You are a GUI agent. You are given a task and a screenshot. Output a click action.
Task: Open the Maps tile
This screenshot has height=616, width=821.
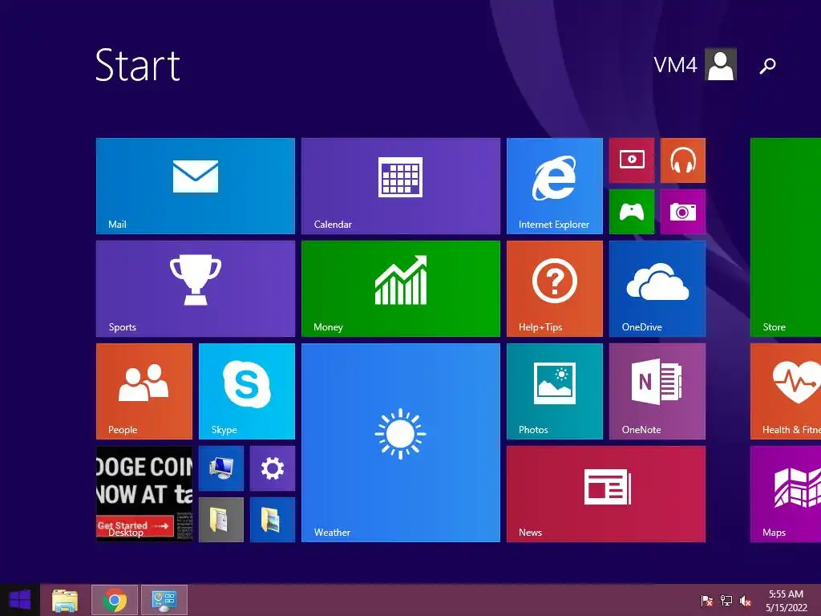click(x=786, y=494)
